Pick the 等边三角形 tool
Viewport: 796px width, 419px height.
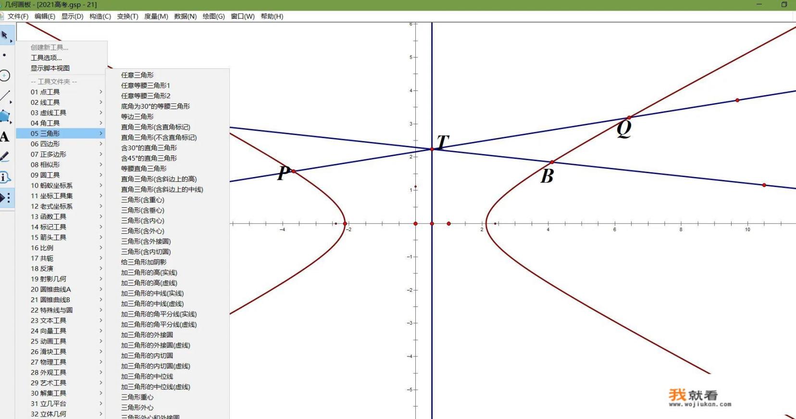pyautogui.click(x=137, y=116)
